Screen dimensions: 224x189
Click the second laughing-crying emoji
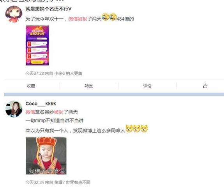point(113,17)
